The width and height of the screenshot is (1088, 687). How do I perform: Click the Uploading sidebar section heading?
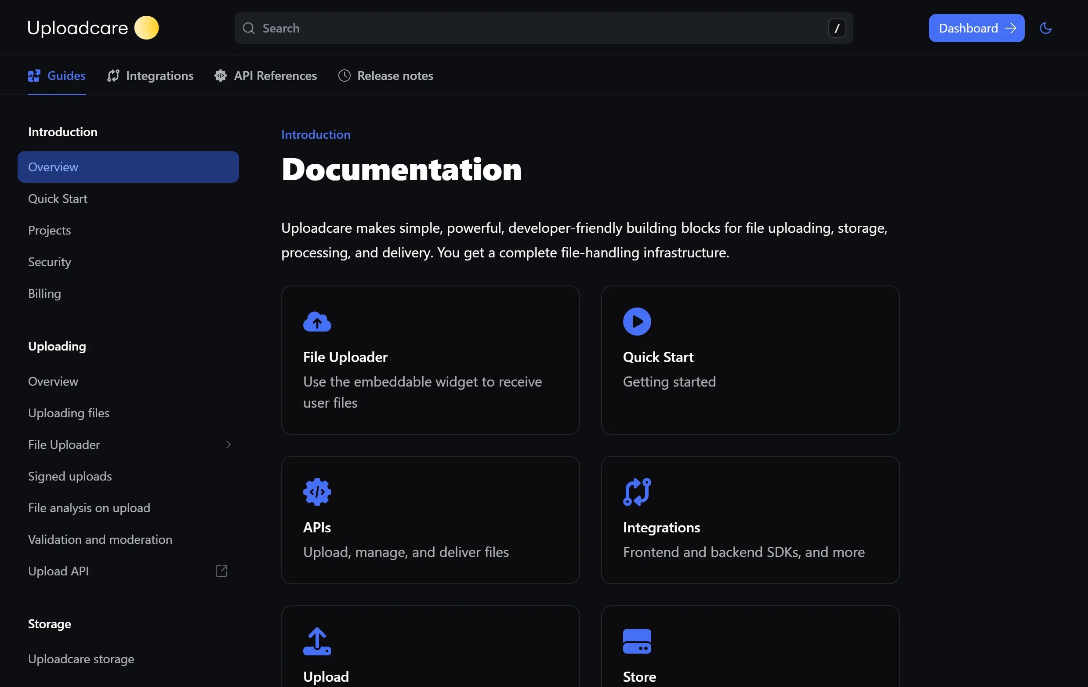[x=57, y=347]
